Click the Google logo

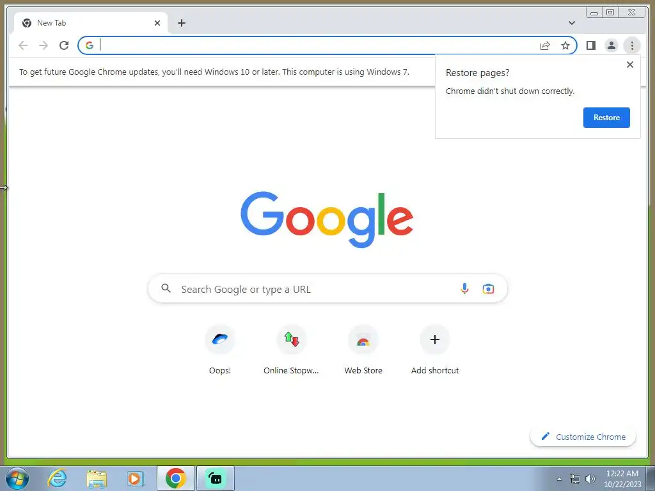tap(327, 219)
